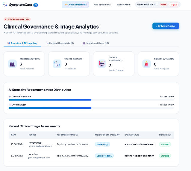This screenshot has width=191, height=171.
Task: Click the SymptomCare stethoscope logo icon
Action: (x=5, y=5)
